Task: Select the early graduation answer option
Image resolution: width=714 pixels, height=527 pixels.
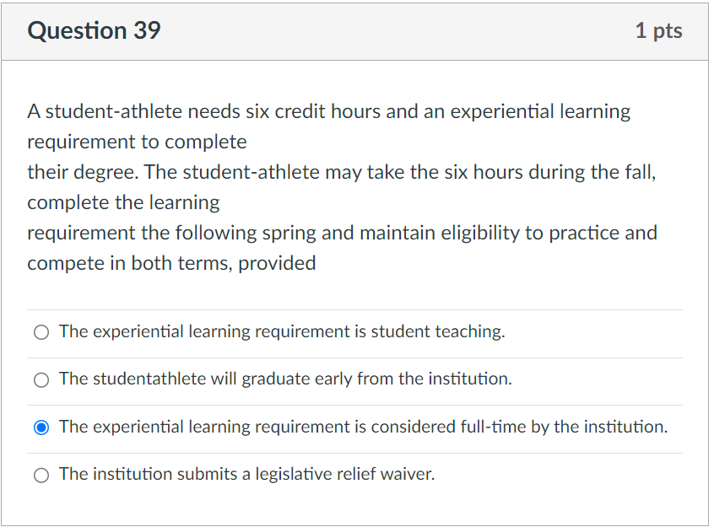Action: (41, 379)
